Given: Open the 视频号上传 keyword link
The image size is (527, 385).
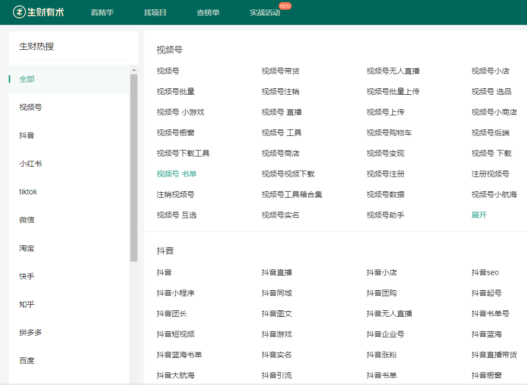Looking at the screenshot, I should [x=385, y=112].
